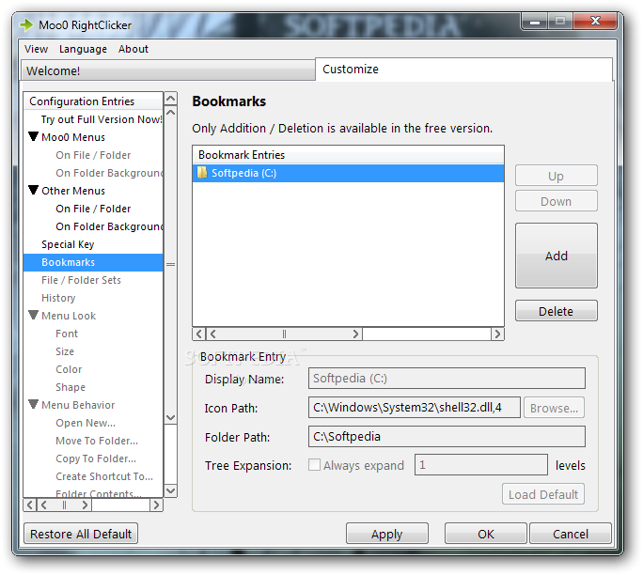Open the View menu
Screen dimensions: 643x575
pos(36,49)
